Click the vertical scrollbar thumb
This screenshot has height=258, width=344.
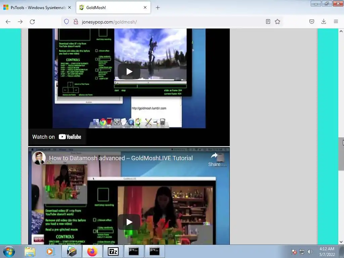(341, 154)
